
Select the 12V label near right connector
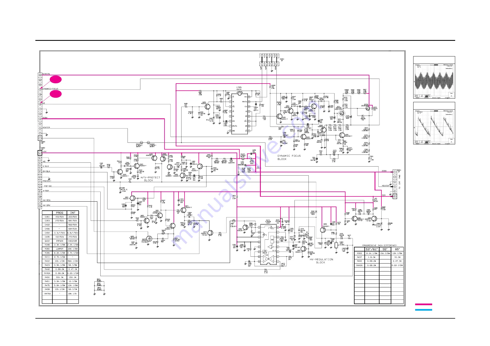(x=384, y=195)
